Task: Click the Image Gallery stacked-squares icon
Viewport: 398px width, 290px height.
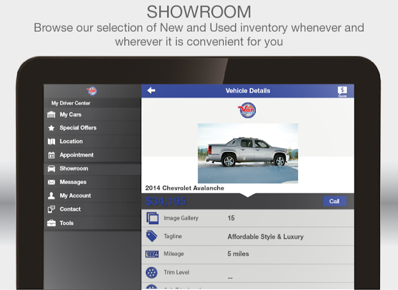Action: click(152, 218)
